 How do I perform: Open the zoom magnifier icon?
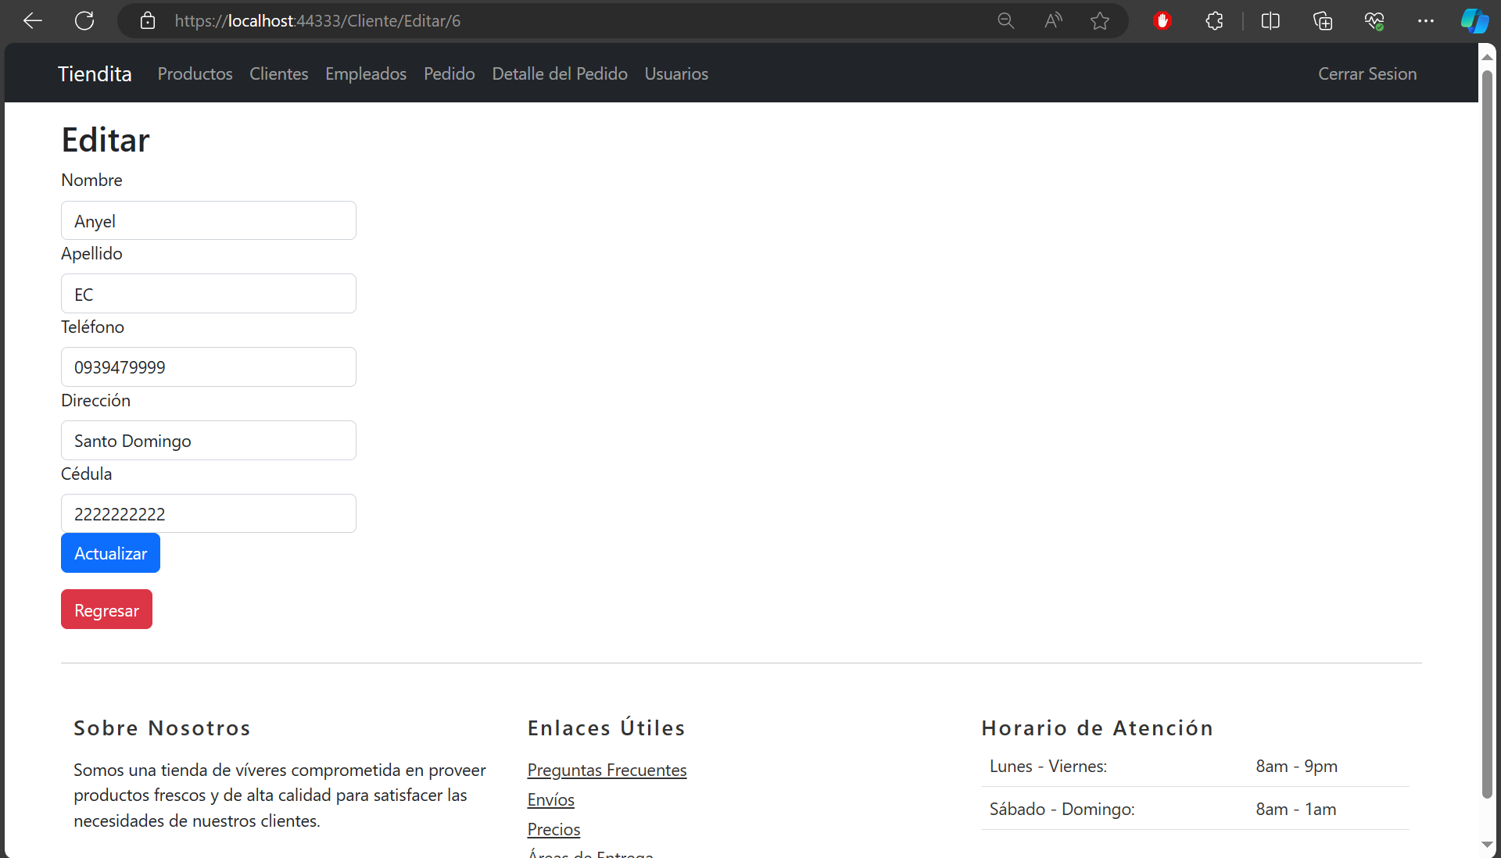[x=1005, y=21]
